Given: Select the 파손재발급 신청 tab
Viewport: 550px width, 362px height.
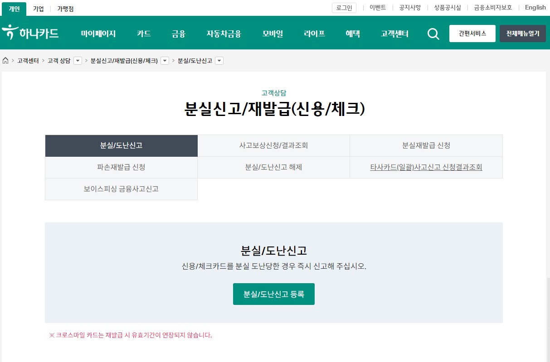Looking at the screenshot, I should pyautogui.click(x=121, y=167).
